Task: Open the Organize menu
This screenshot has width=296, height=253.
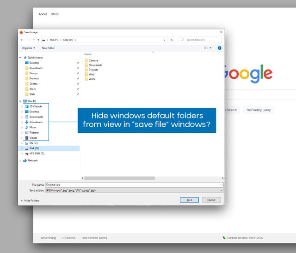Action: (28, 48)
